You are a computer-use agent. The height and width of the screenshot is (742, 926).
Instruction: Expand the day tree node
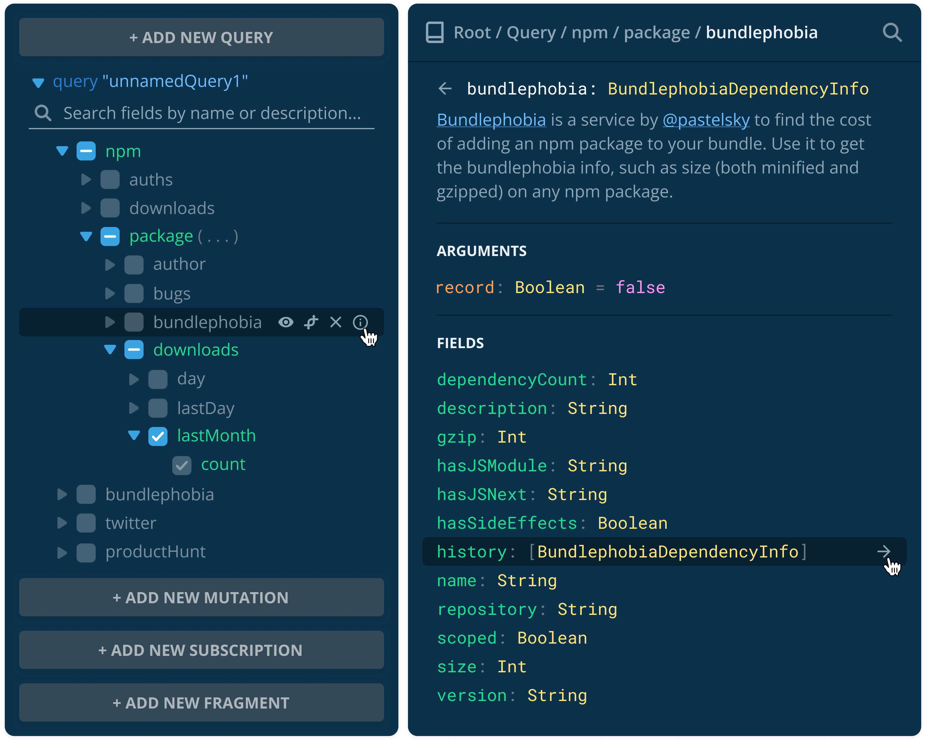(x=134, y=380)
